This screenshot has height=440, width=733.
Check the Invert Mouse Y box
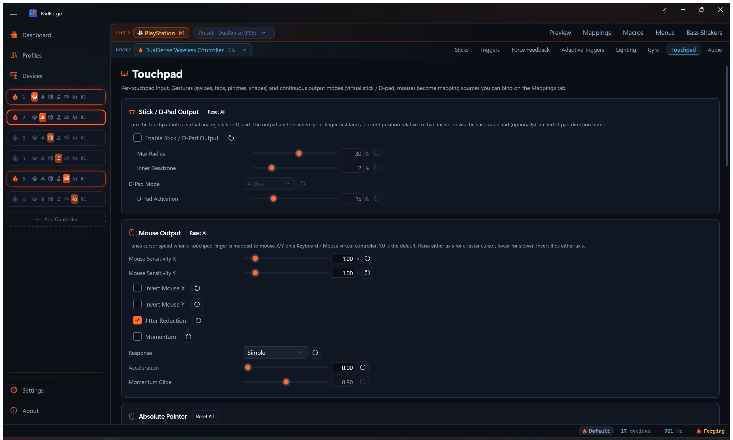[137, 304]
